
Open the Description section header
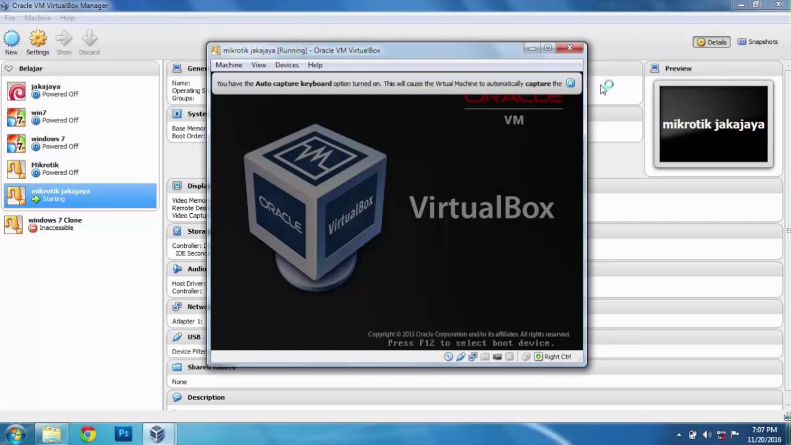coord(206,397)
